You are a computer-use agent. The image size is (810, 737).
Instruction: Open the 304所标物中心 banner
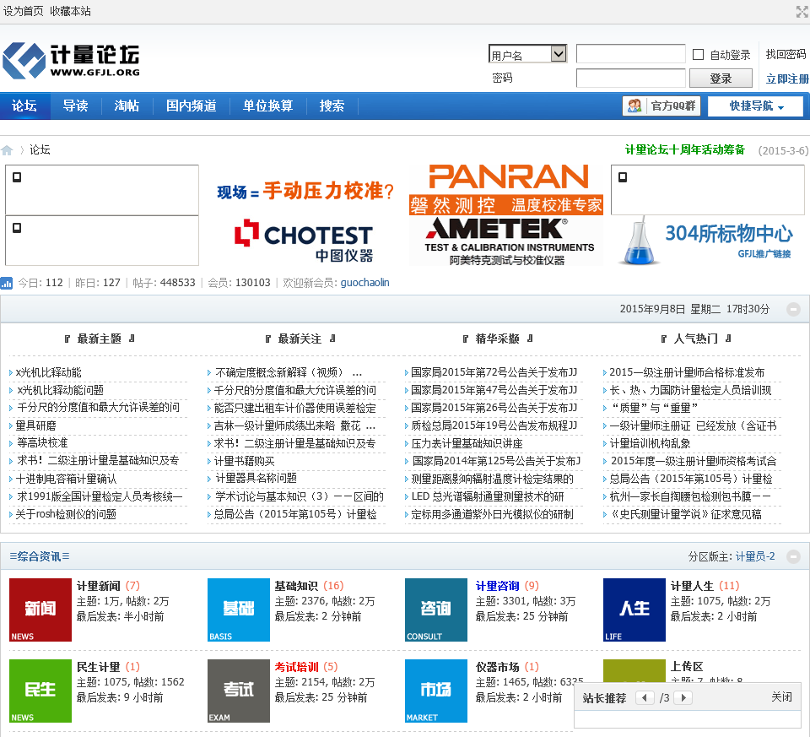click(708, 242)
